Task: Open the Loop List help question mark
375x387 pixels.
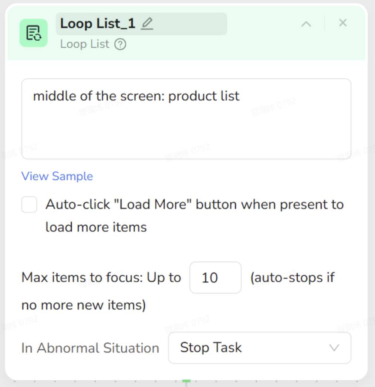Action: click(120, 44)
